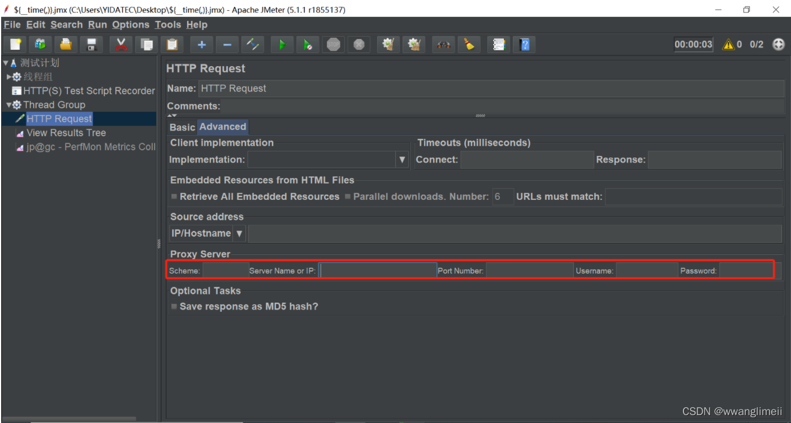The image size is (791, 423).
Task: Toggle Retrieve All Embedded Resources checkbox
Action: point(174,197)
